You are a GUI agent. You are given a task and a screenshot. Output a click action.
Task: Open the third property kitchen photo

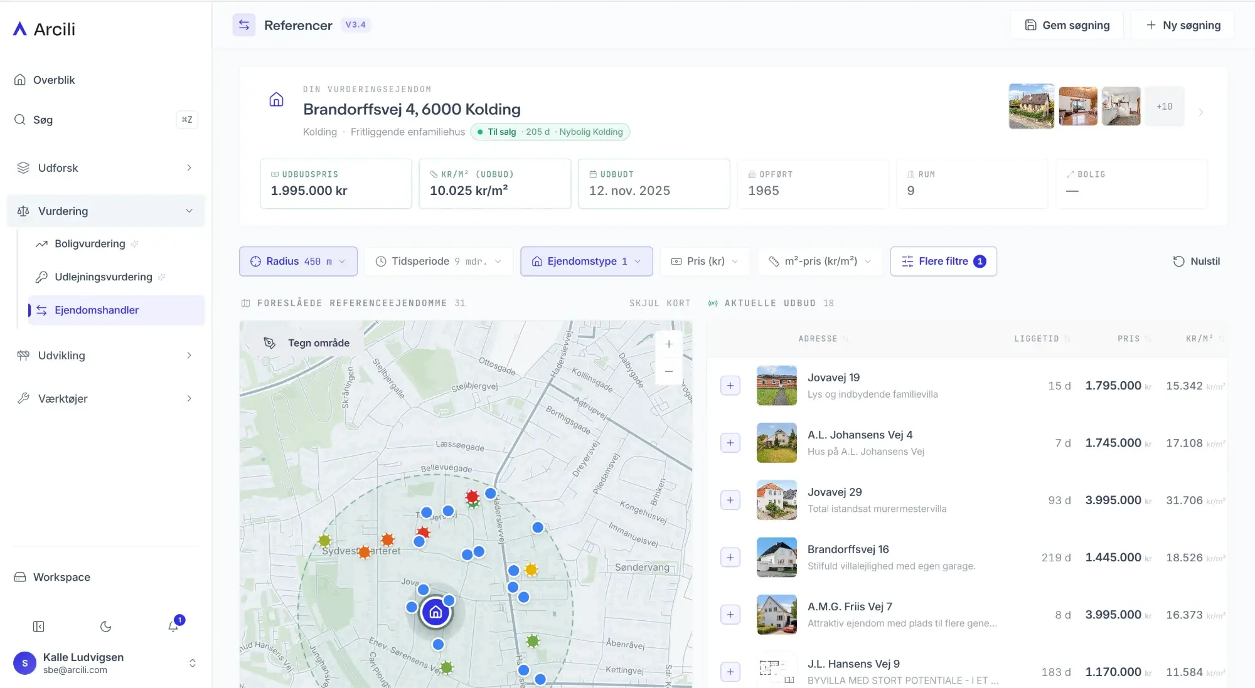1121,106
